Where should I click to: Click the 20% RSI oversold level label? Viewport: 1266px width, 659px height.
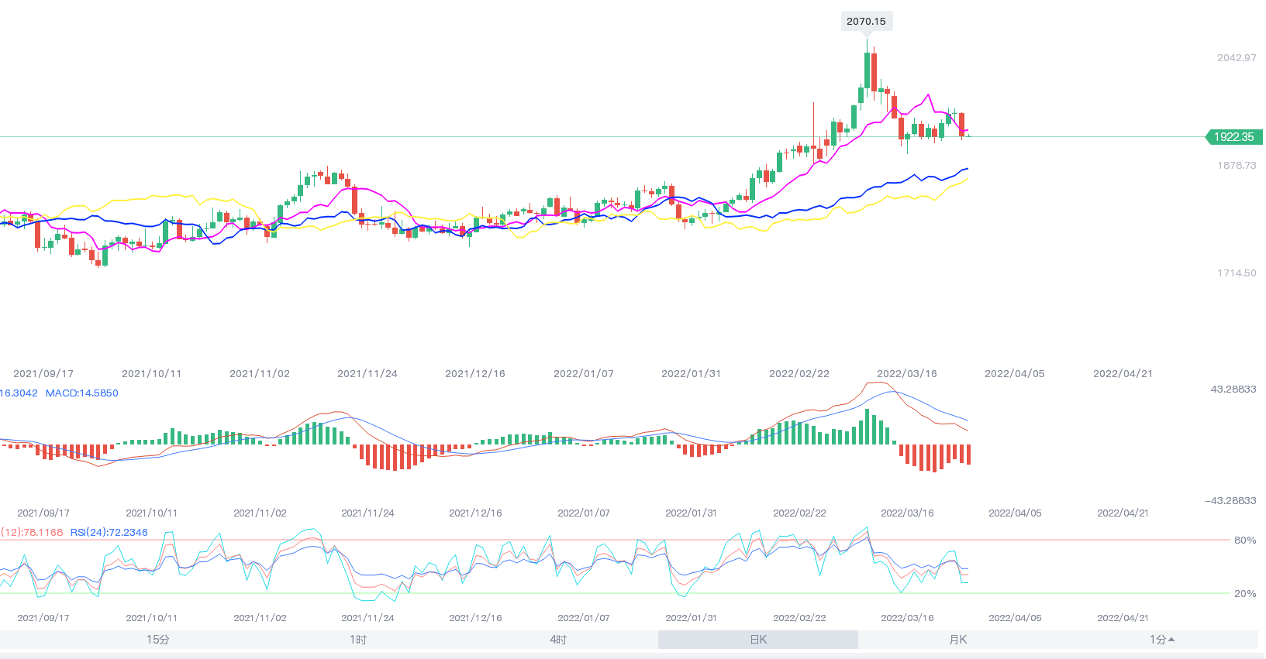(x=1244, y=594)
